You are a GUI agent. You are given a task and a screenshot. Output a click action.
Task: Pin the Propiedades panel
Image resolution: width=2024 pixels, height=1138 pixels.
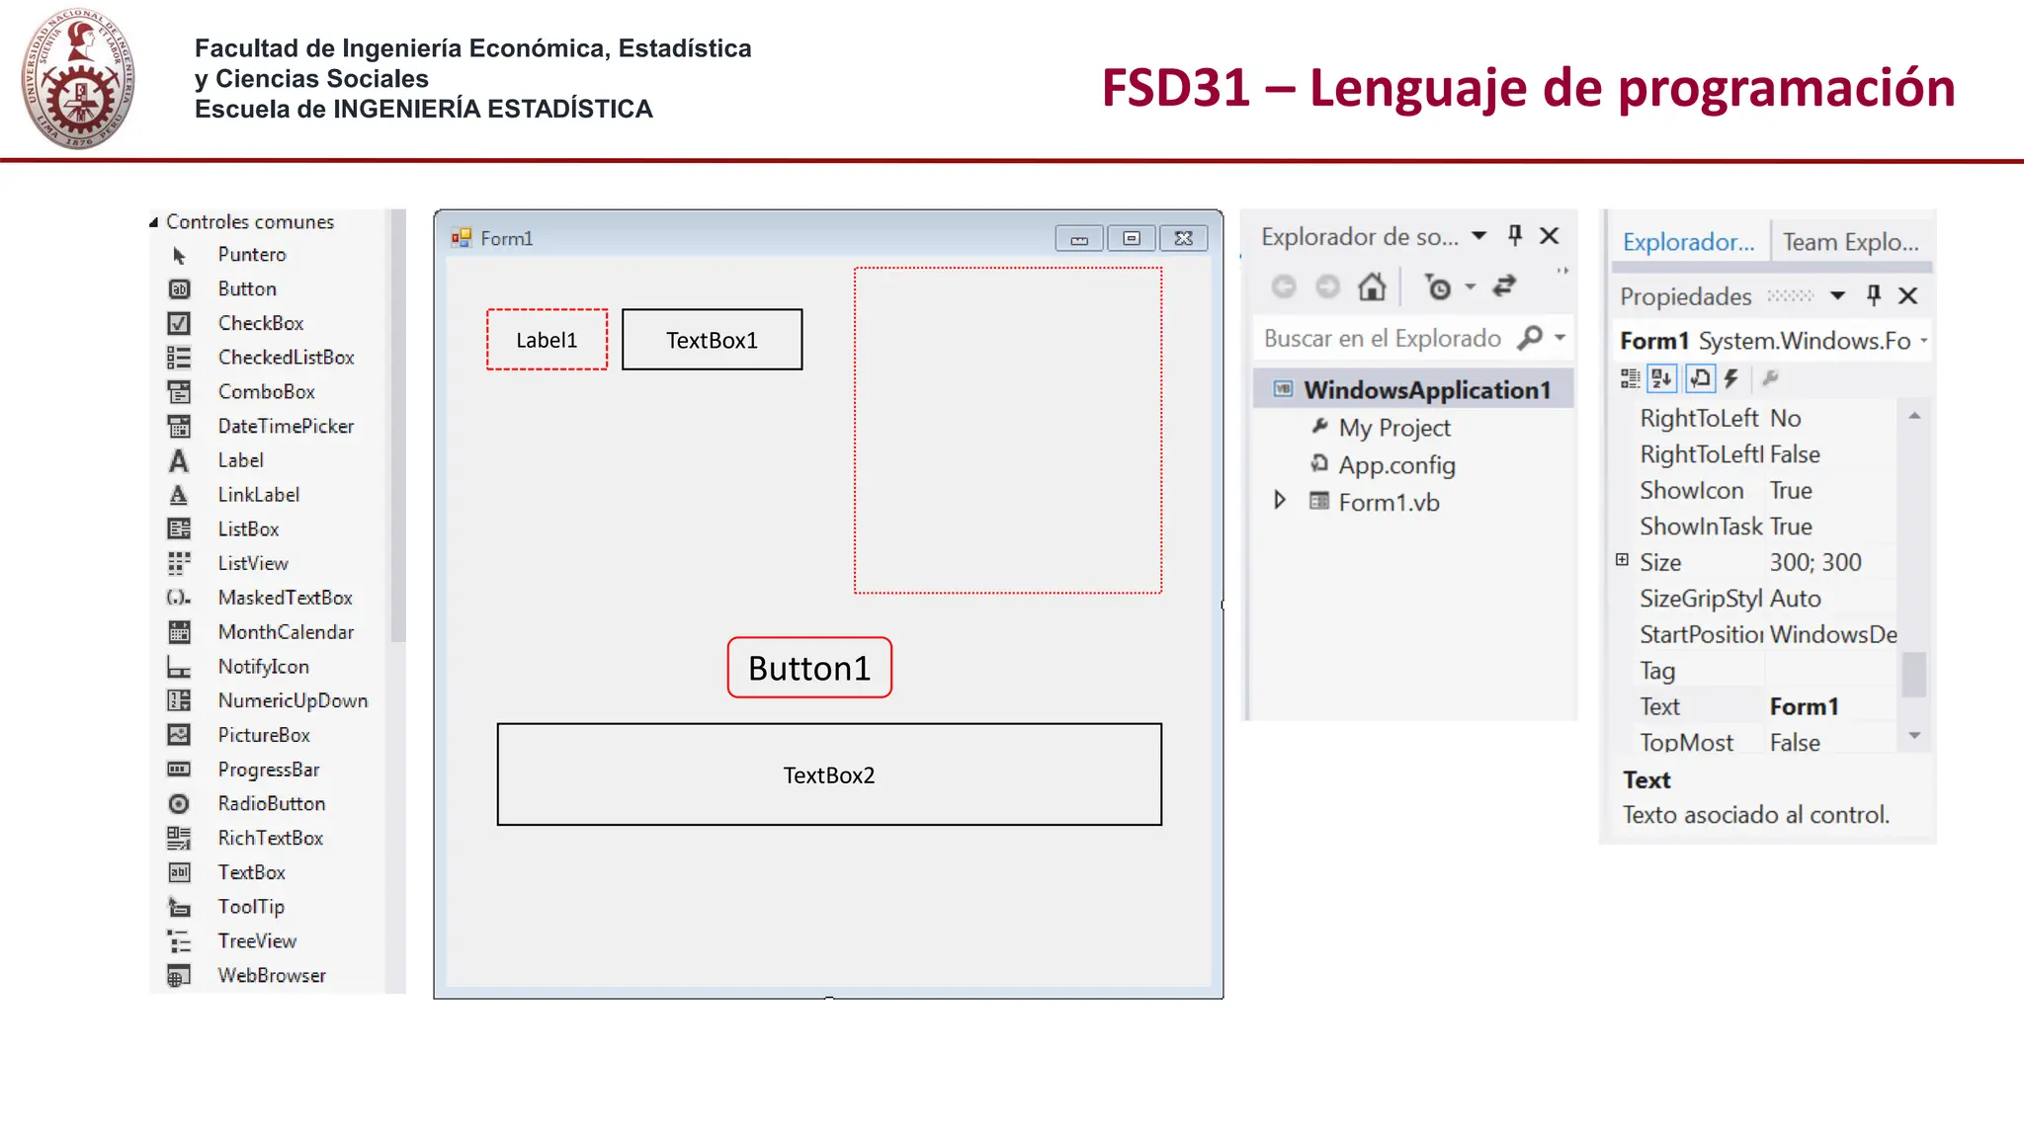tap(1874, 295)
